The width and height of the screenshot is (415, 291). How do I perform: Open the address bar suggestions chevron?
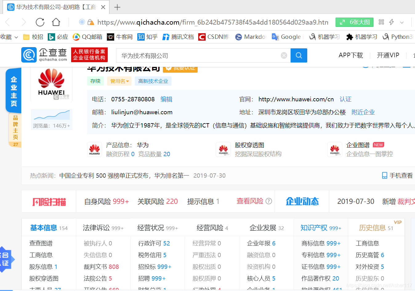(401, 22)
